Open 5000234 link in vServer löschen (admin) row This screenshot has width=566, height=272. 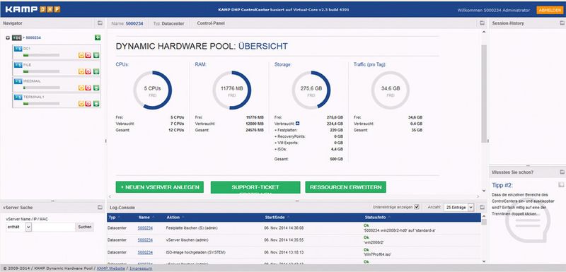(x=145, y=240)
